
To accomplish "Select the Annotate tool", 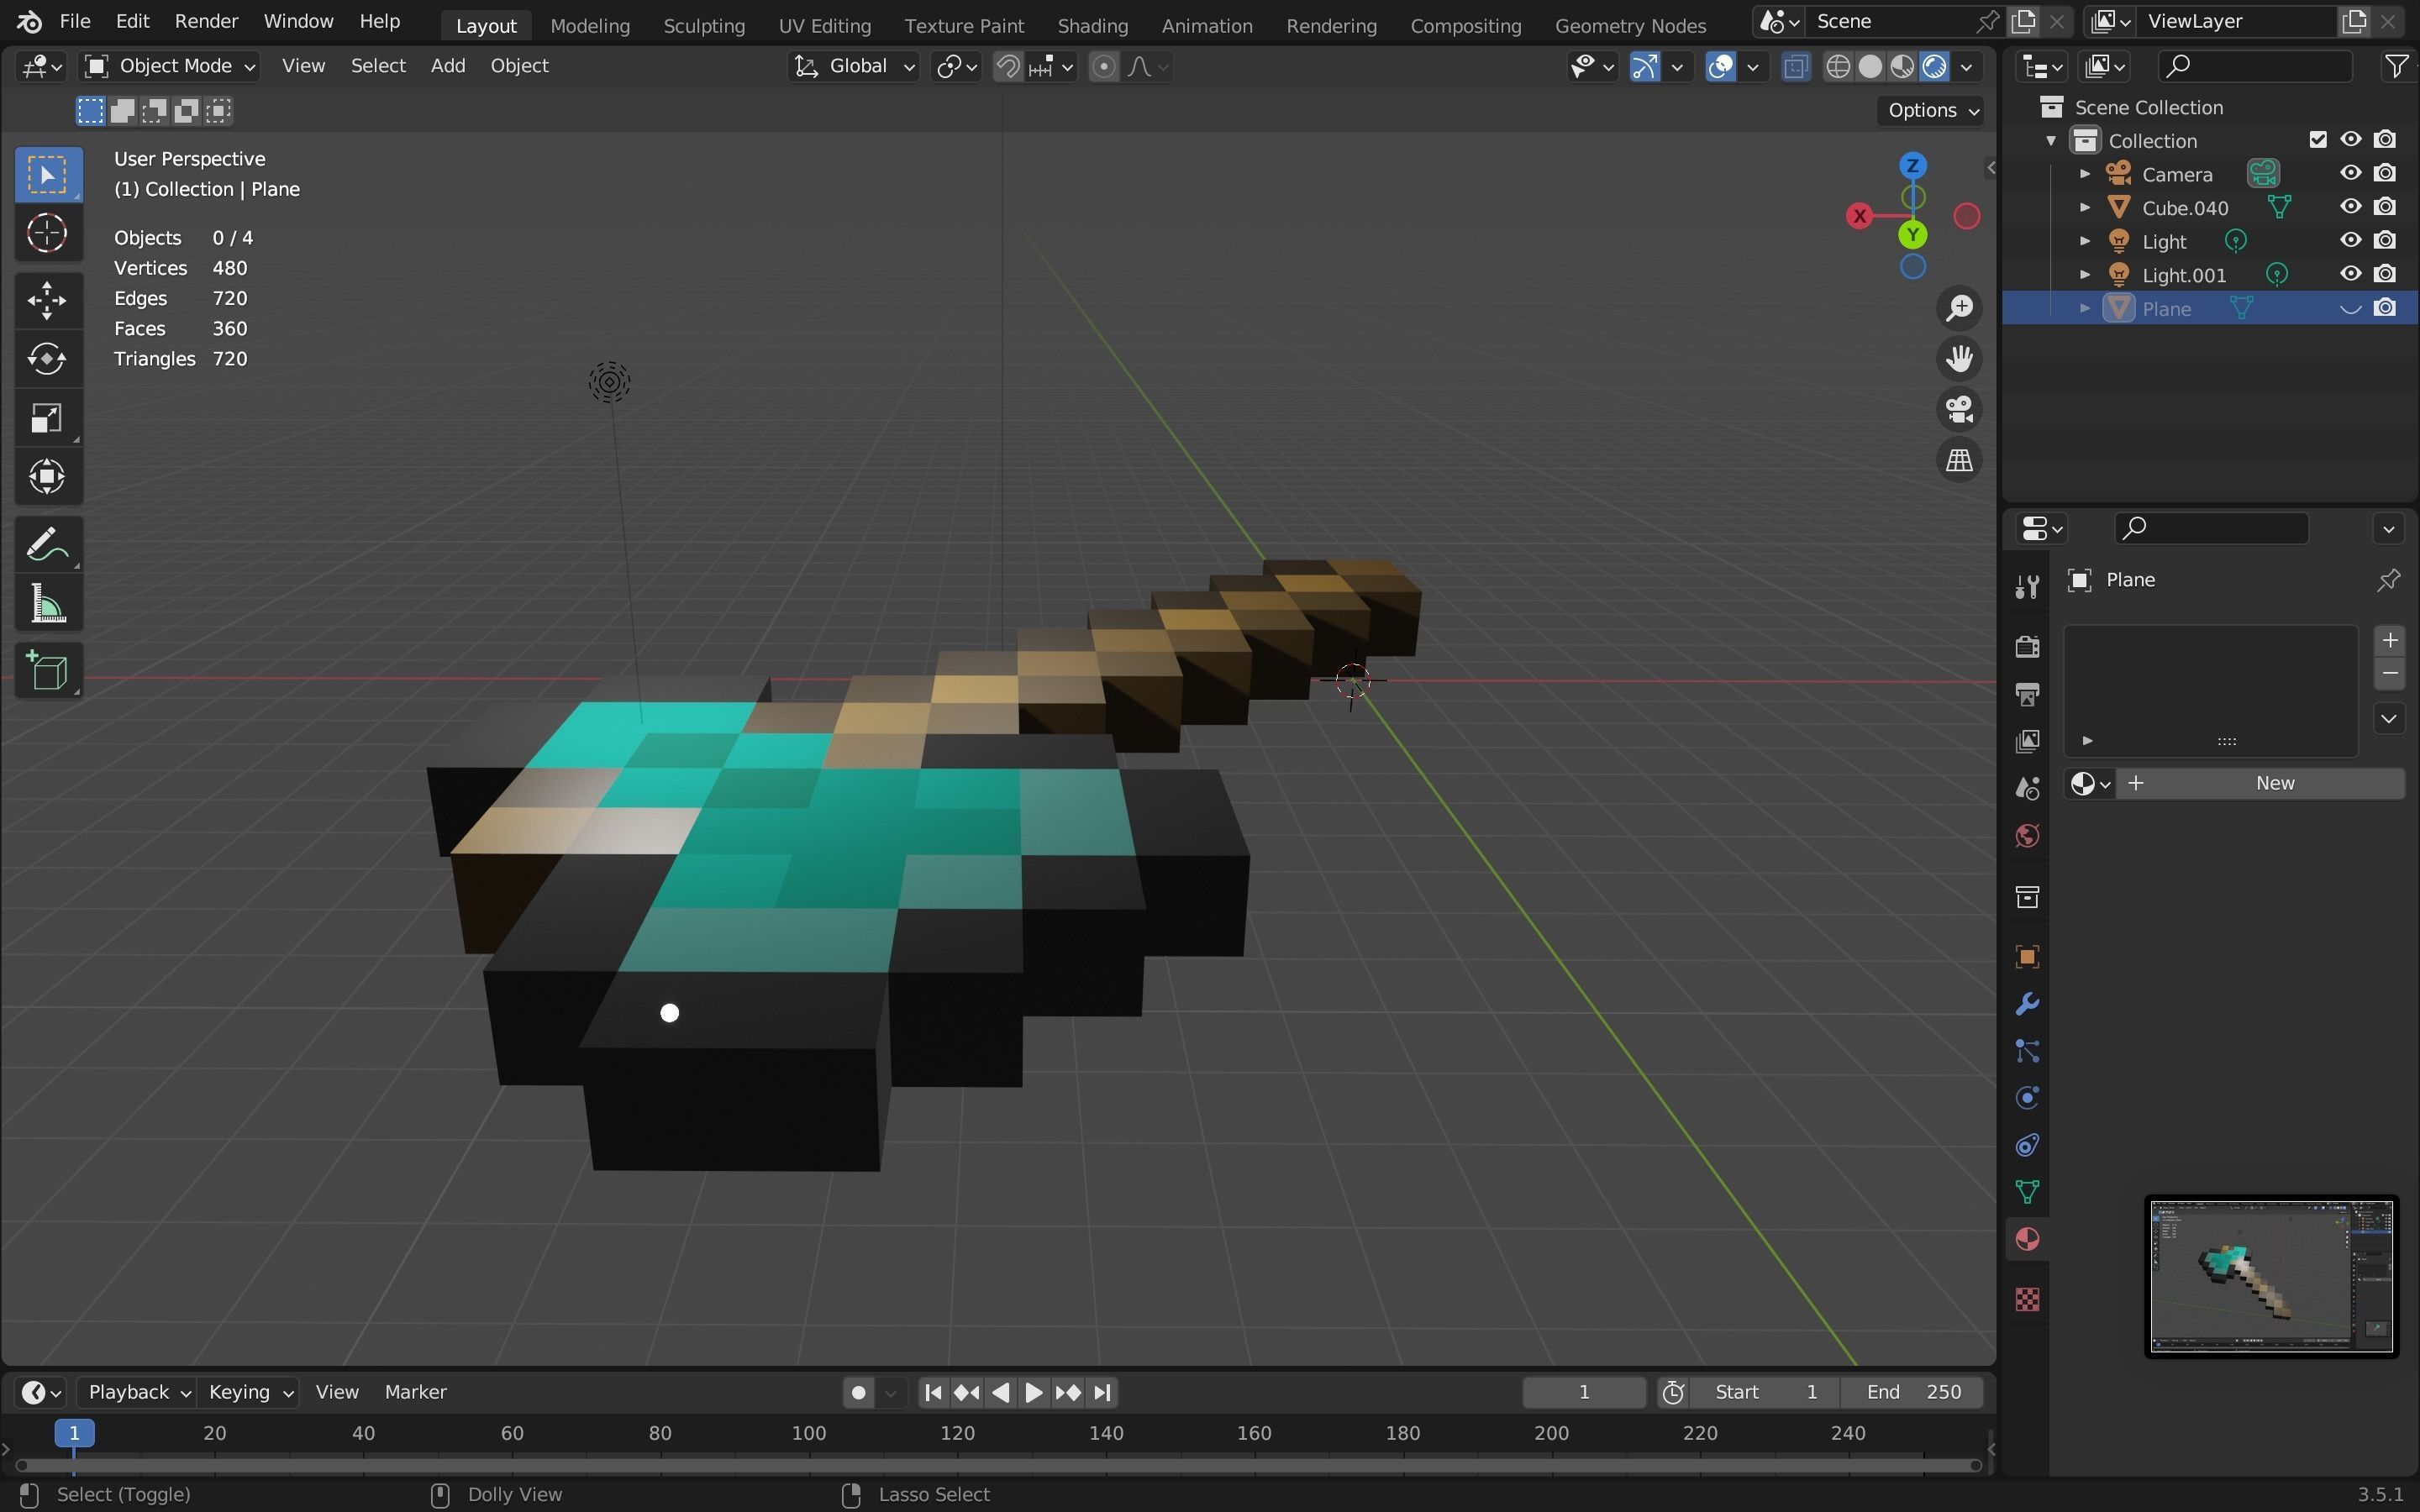I will click(x=47, y=545).
